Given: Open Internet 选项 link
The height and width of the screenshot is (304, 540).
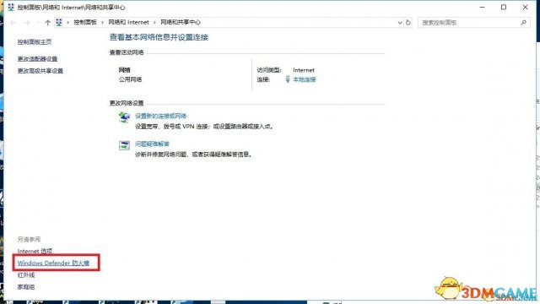Looking at the screenshot, I should (35, 252).
